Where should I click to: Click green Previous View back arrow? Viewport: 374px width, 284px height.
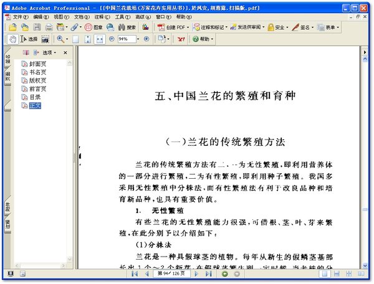[x=225, y=274]
